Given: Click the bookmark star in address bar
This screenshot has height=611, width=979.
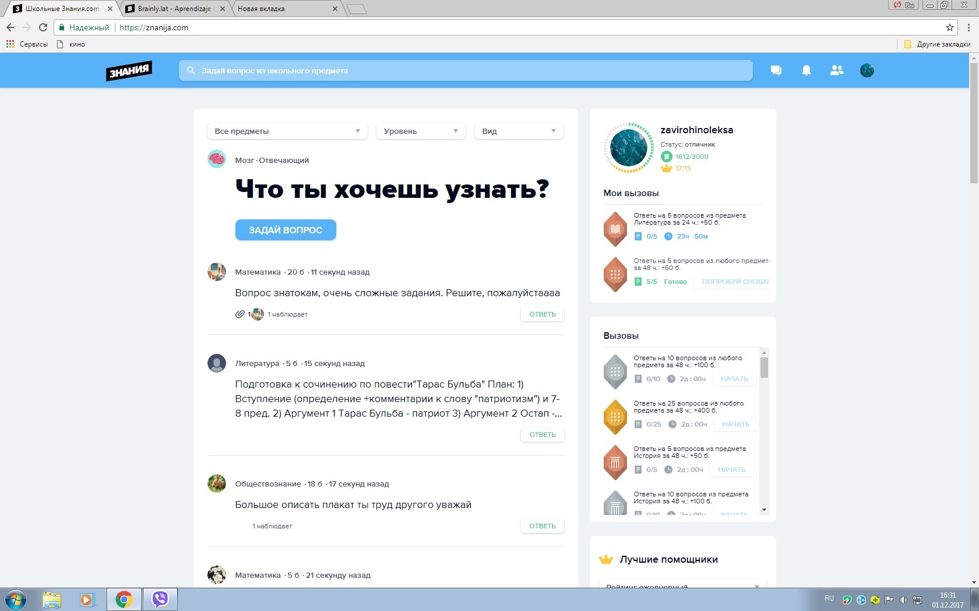Looking at the screenshot, I should (x=949, y=27).
